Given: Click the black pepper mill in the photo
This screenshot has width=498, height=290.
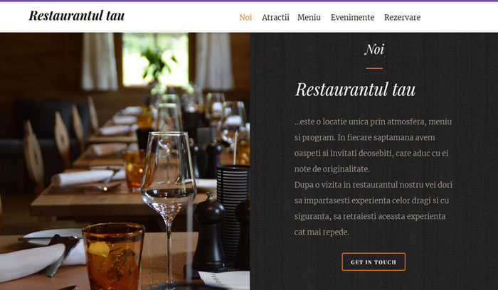Looking at the screenshot, I should pyautogui.click(x=209, y=232).
